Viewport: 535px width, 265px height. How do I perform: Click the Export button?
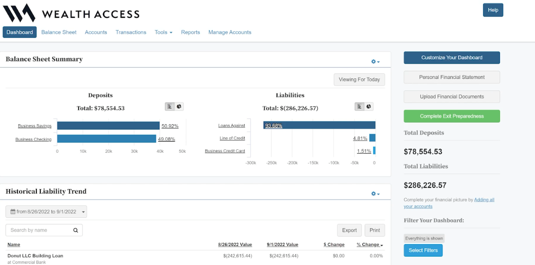[349, 230]
